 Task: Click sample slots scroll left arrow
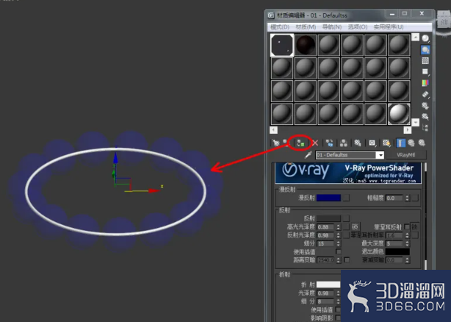(x=273, y=130)
